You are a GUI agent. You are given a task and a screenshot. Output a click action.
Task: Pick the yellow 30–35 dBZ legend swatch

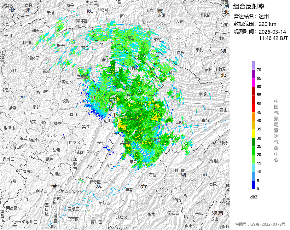[x=253, y=134]
